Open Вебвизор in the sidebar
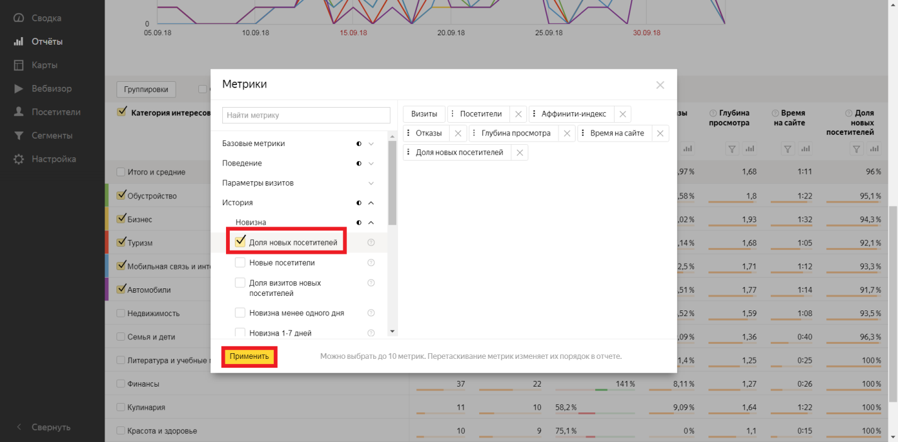Image resolution: width=898 pixels, height=442 pixels. click(x=52, y=89)
